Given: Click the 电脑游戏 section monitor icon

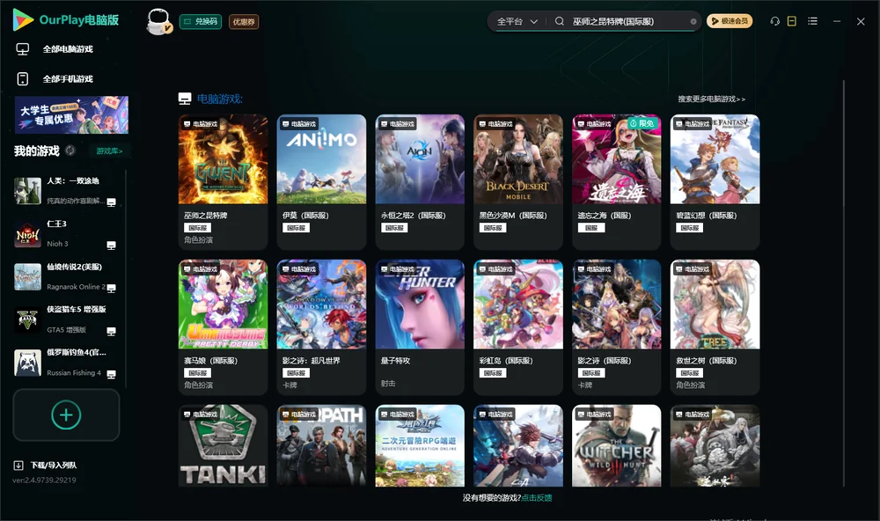Looking at the screenshot, I should [x=185, y=99].
